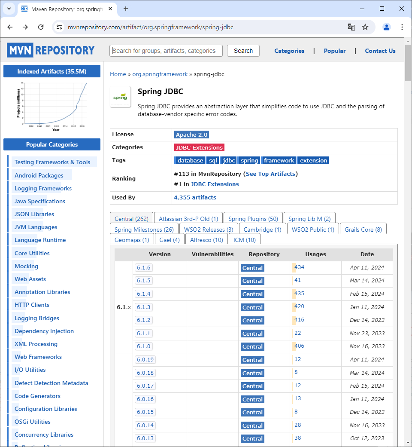Open Code Generators category
Screen dimensions: 412x447
(38, 396)
